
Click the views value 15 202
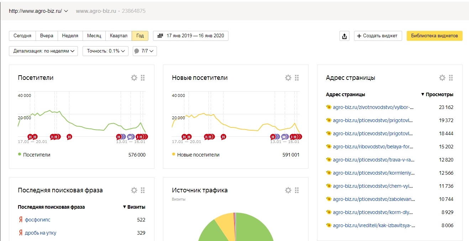click(446, 147)
